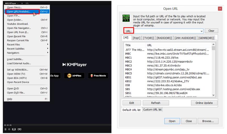Image resolution: width=227 pixels, height=134 pixels.
Task: Select the OSB list row
Action: point(168,85)
